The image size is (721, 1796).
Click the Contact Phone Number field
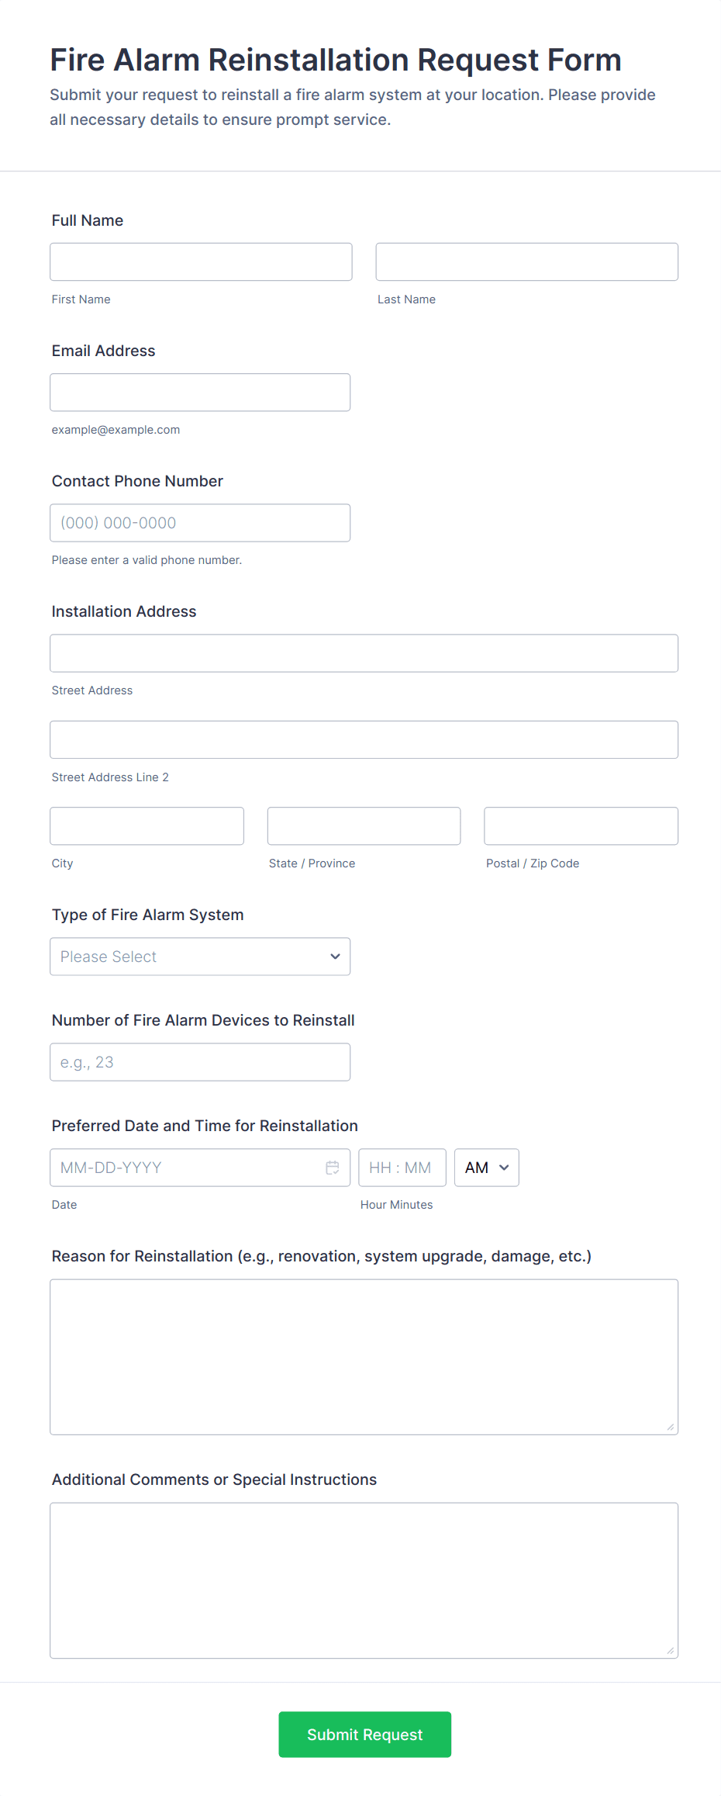point(200,523)
